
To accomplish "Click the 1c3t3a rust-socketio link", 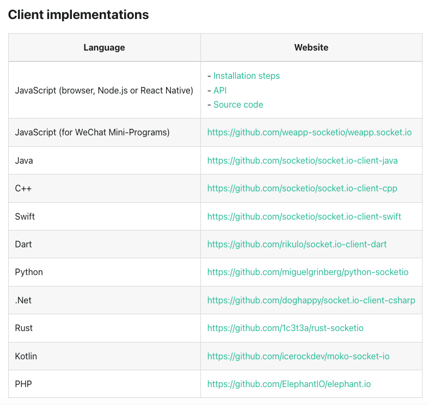I will click(285, 328).
